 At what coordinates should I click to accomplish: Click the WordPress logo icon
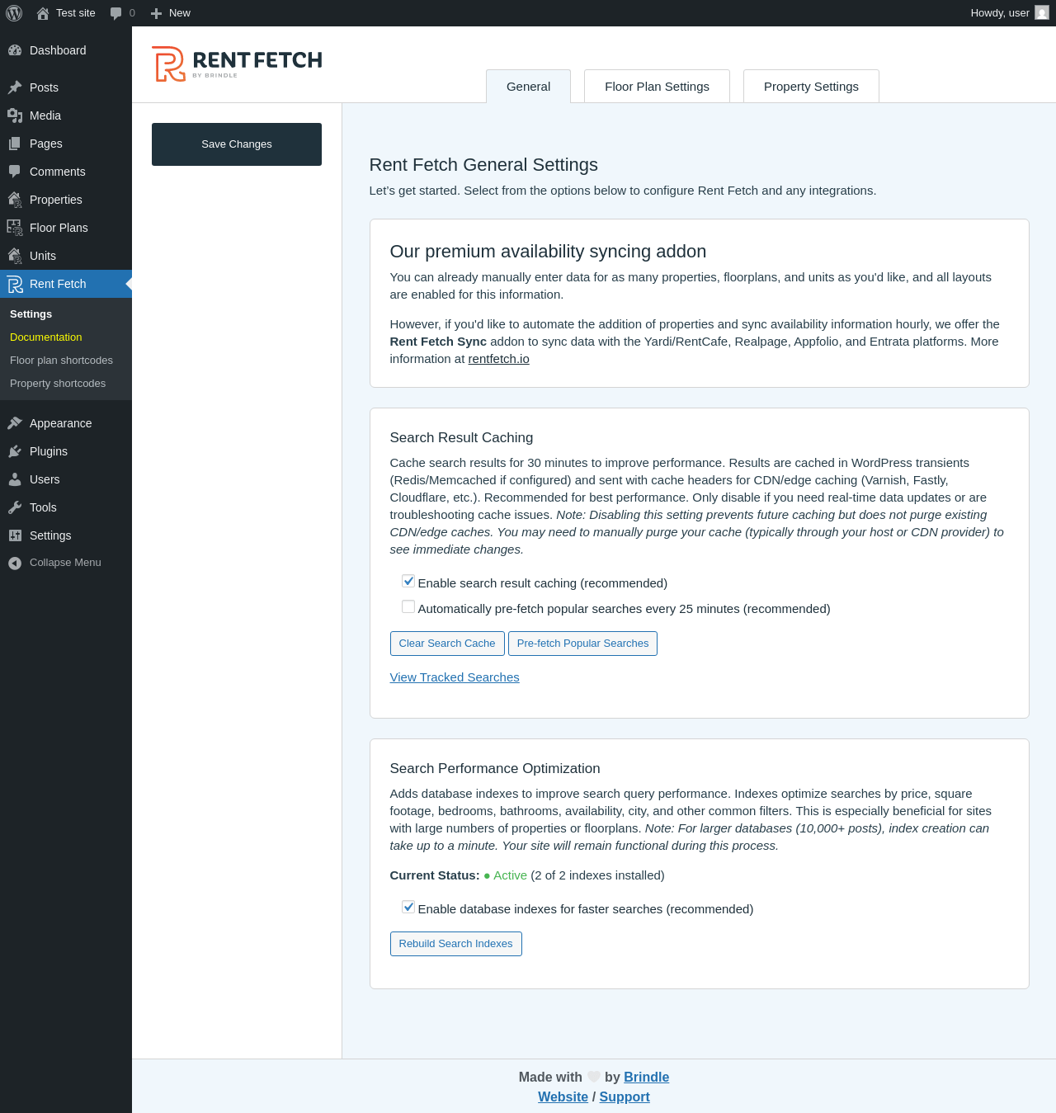point(14,13)
